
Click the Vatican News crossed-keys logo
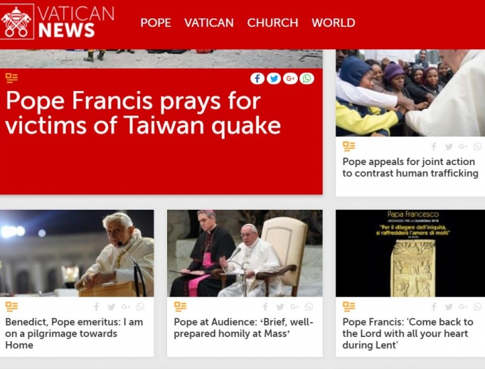16,21
